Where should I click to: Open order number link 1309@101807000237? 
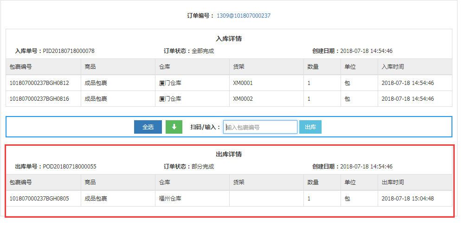click(x=243, y=16)
